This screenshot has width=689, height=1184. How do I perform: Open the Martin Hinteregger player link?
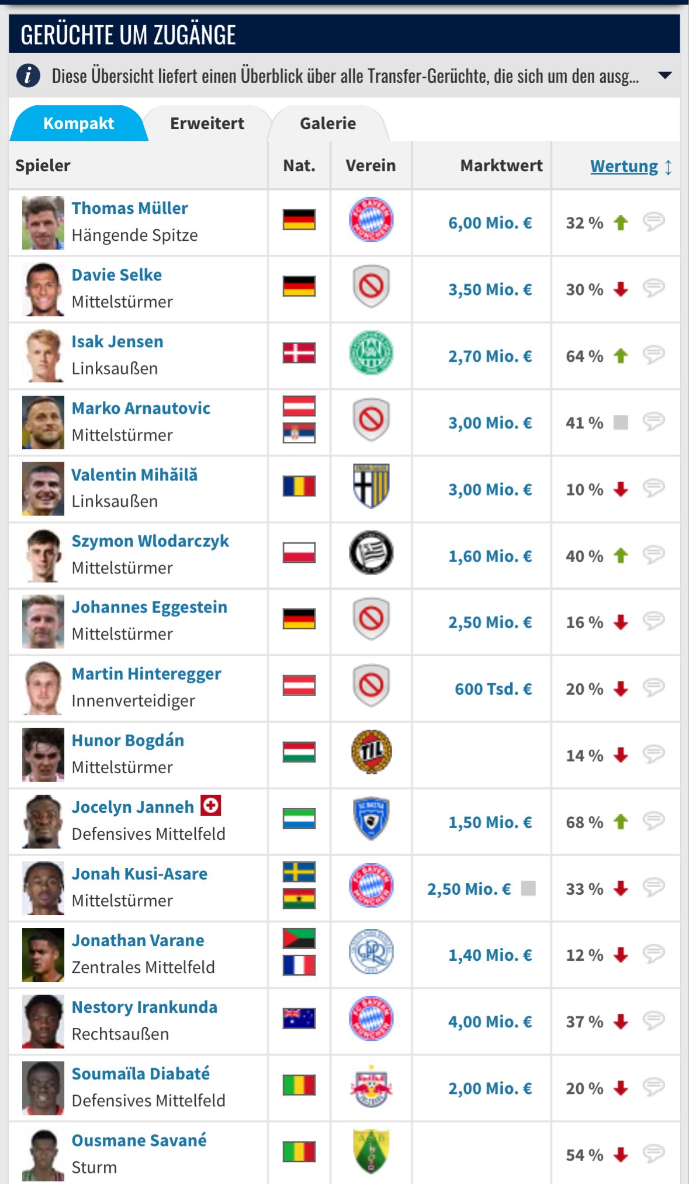146,674
